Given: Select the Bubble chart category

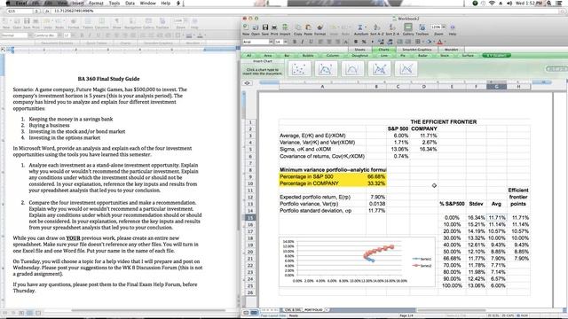Looking at the screenshot, I should [x=308, y=55].
